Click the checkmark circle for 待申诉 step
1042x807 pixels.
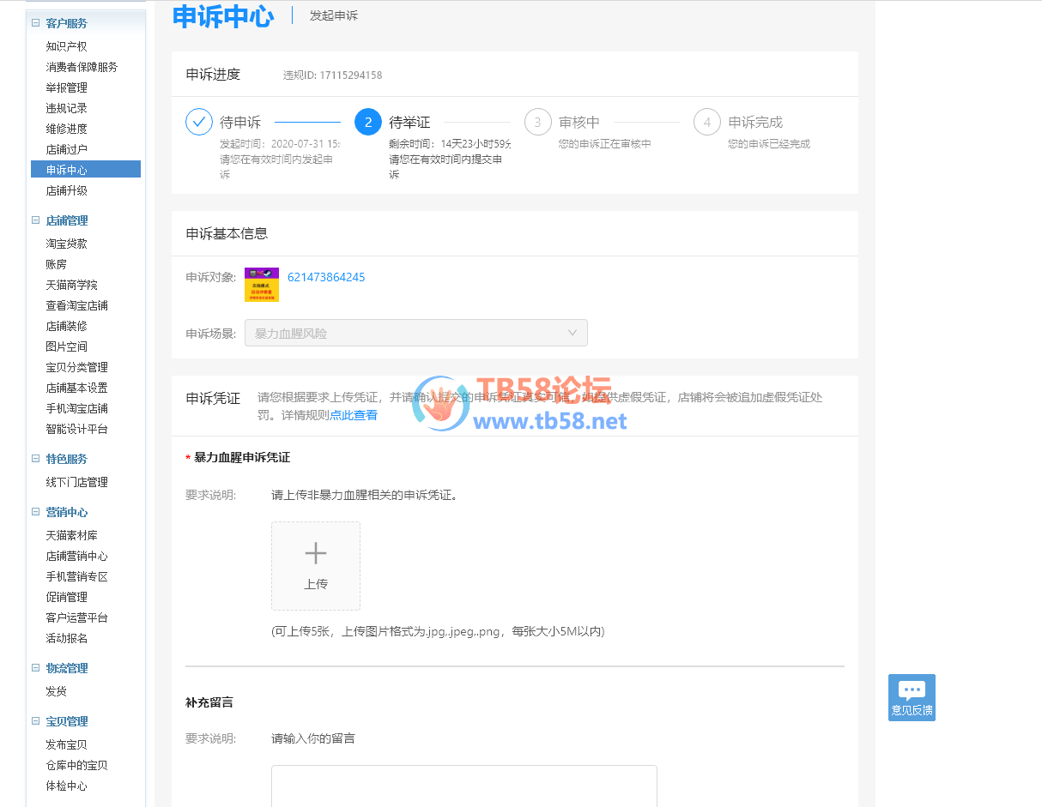coord(199,122)
